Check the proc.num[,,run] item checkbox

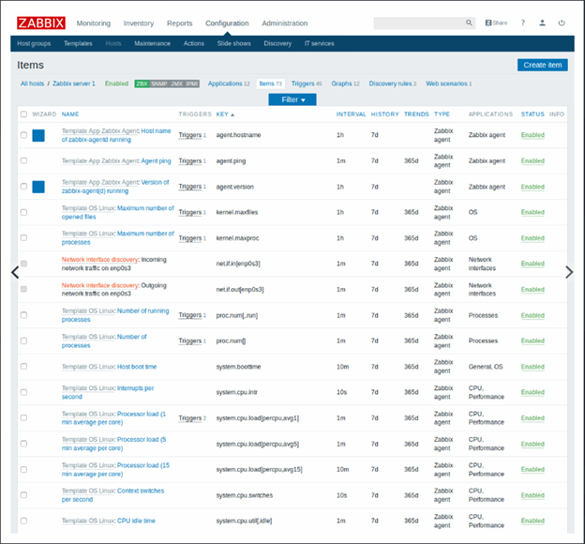(x=23, y=315)
